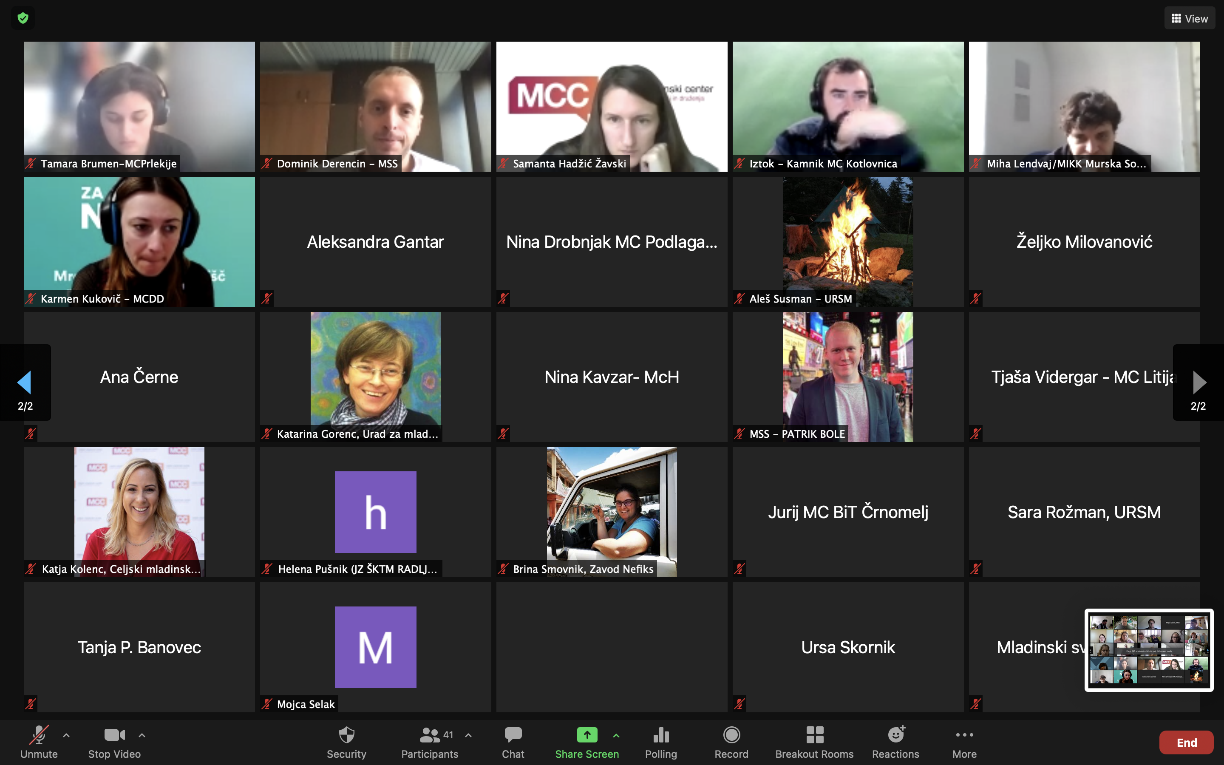Viewport: 1224px width, 765px height.
Task: Click Share Screen button
Action: coord(586,742)
